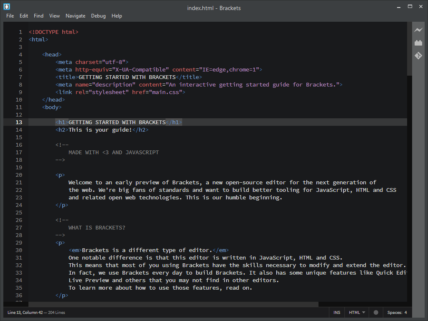Open the Edit menu
428x321 pixels.
click(x=24, y=16)
